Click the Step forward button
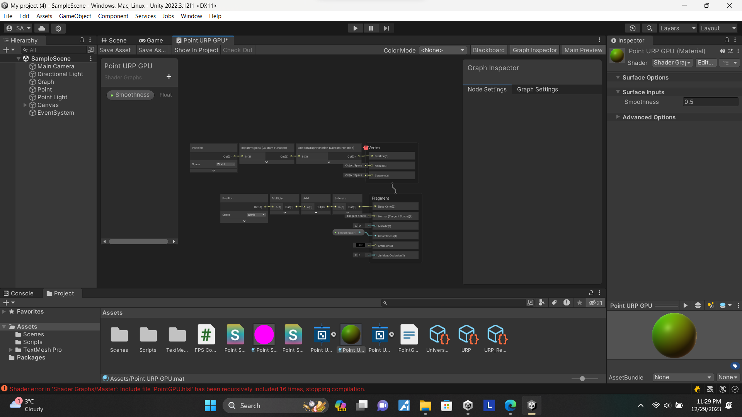Screen dimensions: 742x417 pos(386,28)
